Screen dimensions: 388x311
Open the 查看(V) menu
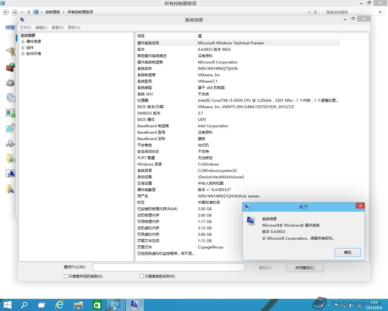(x=58, y=27)
